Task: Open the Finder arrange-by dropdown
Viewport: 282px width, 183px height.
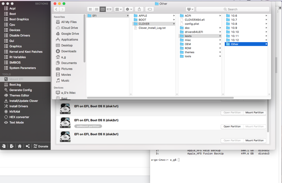Action: coord(119,9)
